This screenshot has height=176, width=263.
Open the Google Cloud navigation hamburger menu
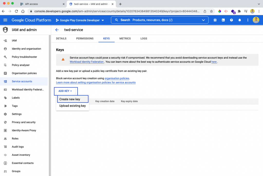point(5,20)
